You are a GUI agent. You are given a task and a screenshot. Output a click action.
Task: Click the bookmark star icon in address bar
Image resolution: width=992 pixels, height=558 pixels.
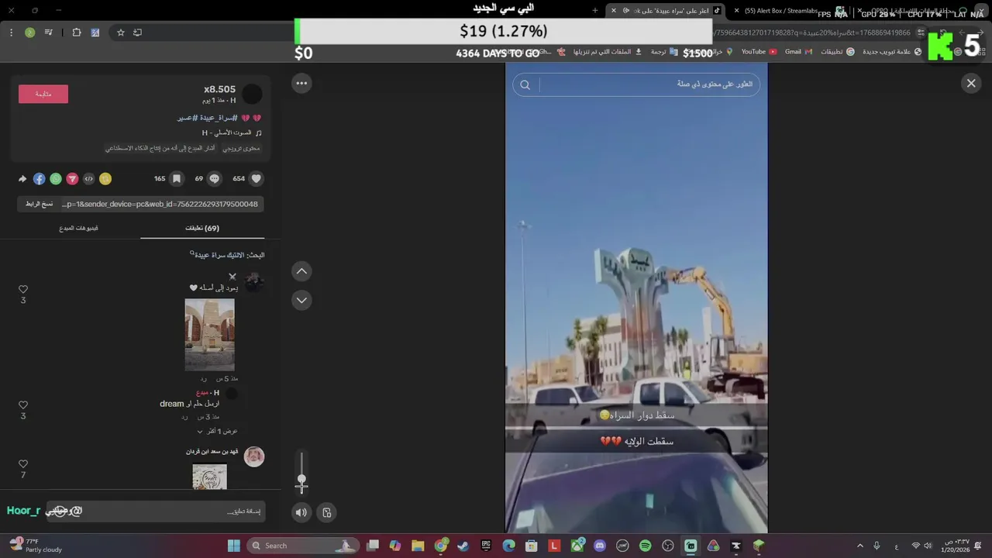(x=121, y=33)
